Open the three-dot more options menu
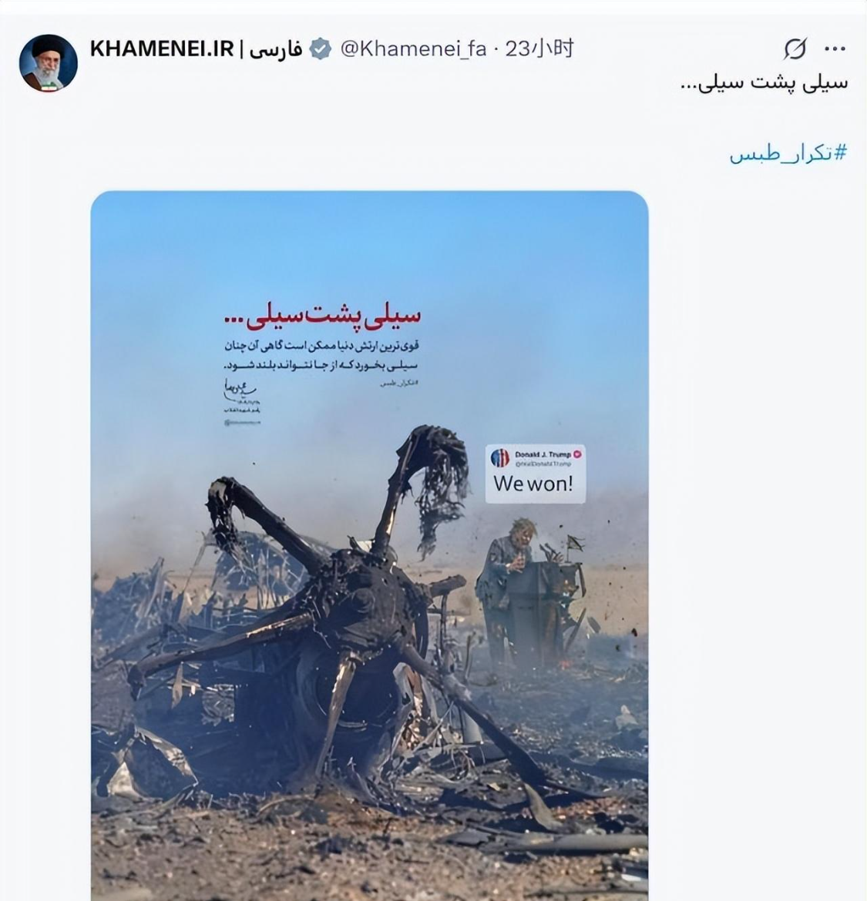Image resolution: width=867 pixels, height=901 pixels. click(x=835, y=49)
